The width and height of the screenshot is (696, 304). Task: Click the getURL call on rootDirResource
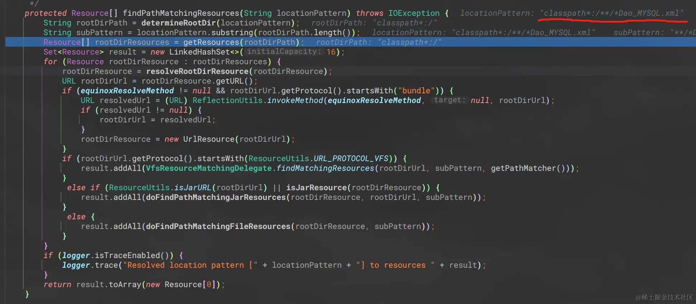[230, 81]
